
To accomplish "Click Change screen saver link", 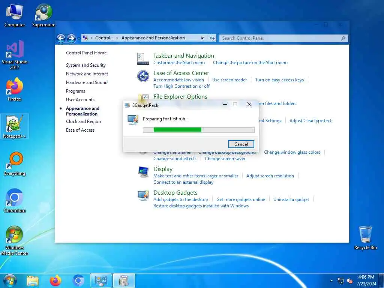I will coord(225,159).
